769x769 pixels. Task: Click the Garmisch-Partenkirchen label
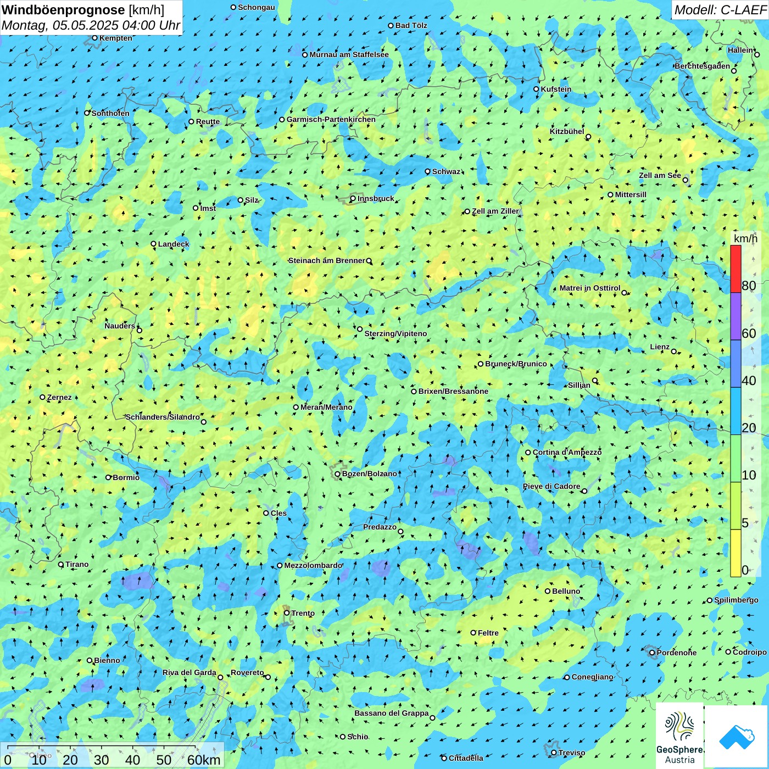331,119
